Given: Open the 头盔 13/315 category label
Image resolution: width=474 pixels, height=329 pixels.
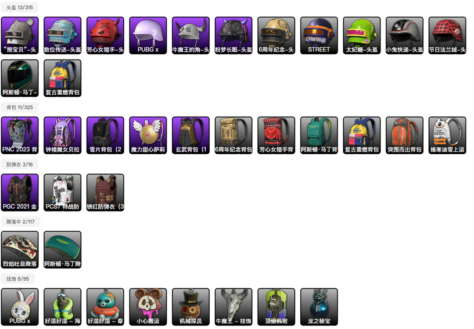Looking at the screenshot, I should tap(20, 7).
